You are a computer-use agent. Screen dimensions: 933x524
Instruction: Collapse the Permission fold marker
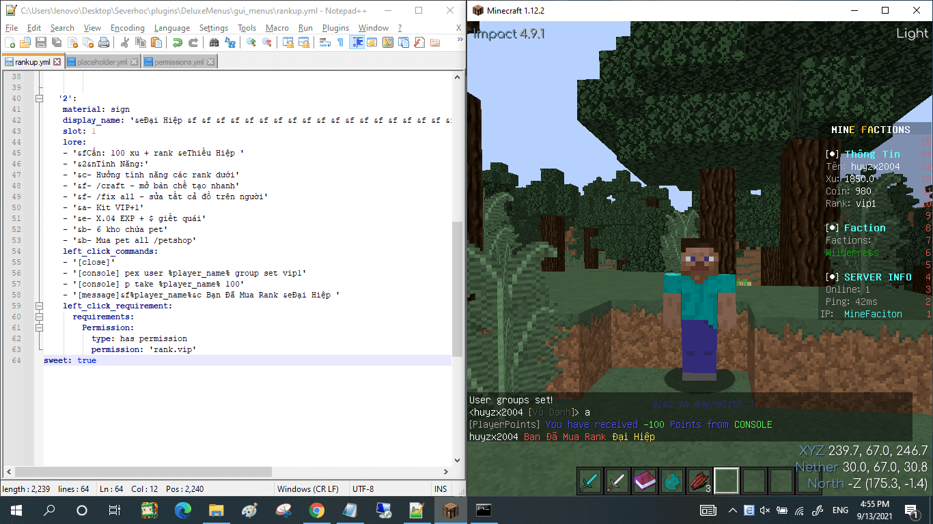39,327
